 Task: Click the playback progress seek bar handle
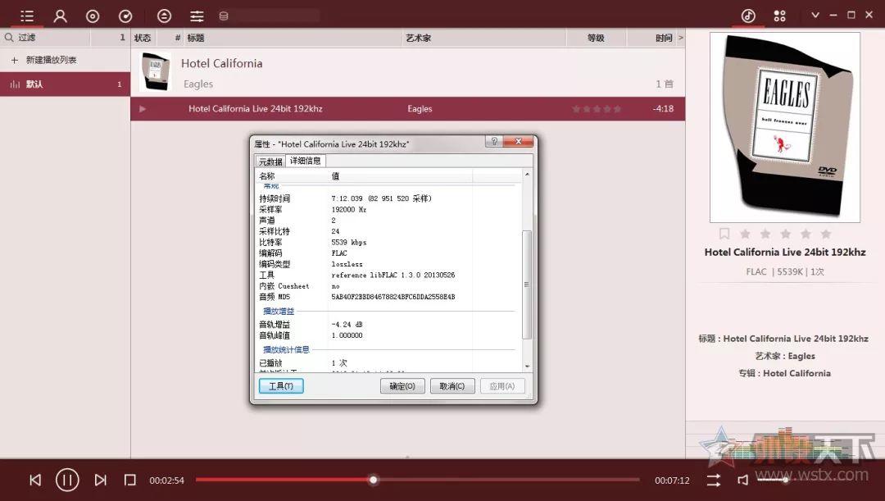pos(373,481)
